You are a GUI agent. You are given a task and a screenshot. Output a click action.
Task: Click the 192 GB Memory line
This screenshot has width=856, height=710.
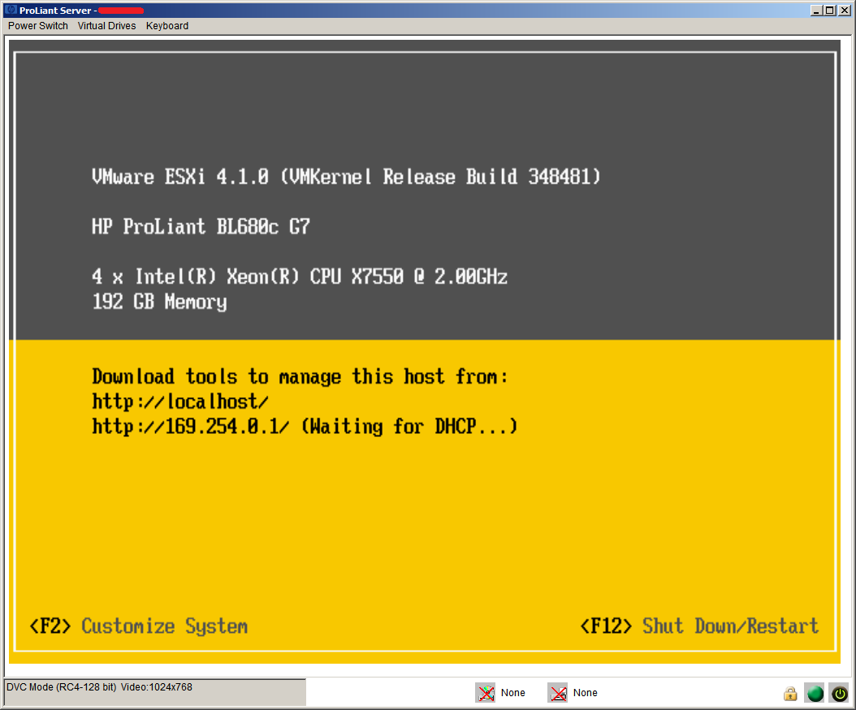159,302
